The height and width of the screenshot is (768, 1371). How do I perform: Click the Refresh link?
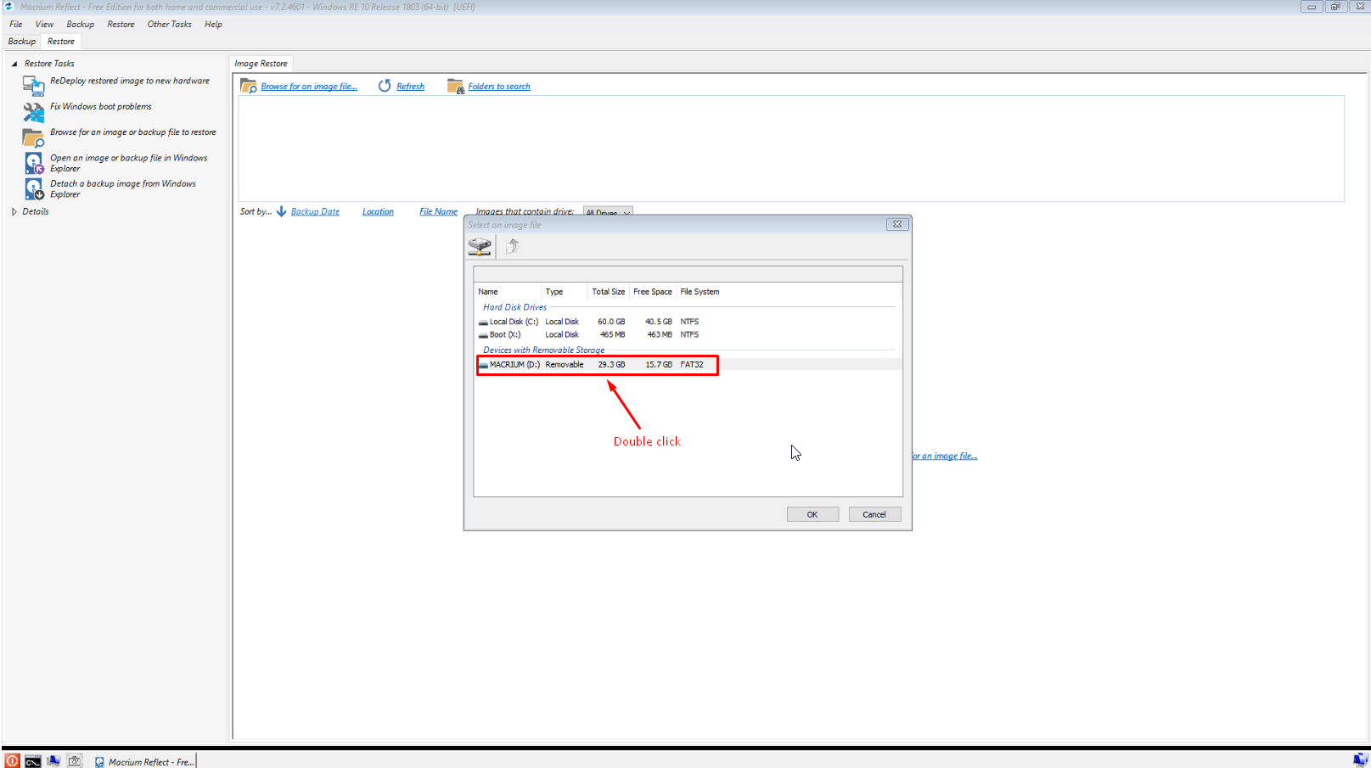(x=410, y=87)
